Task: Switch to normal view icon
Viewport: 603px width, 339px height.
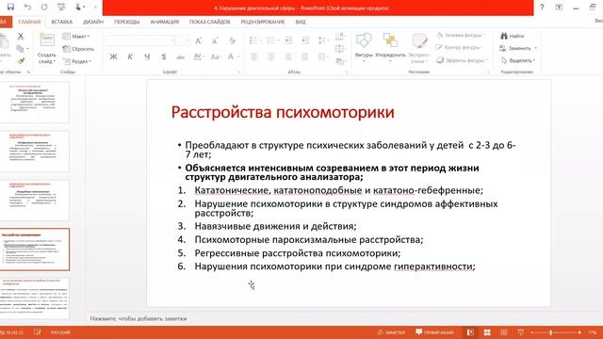Action: click(470, 332)
